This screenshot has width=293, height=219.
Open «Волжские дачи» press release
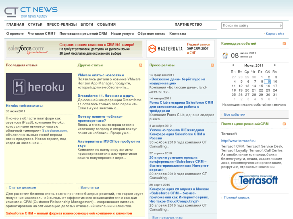pos(177,81)
